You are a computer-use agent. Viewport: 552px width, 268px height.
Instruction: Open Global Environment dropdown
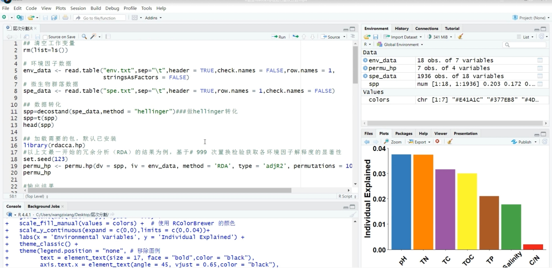point(400,44)
